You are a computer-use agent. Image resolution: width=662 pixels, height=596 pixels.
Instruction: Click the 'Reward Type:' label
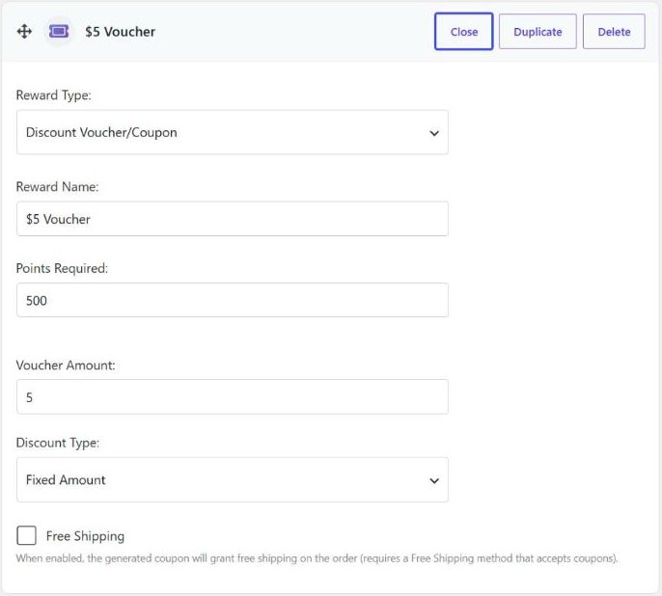coord(54,95)
